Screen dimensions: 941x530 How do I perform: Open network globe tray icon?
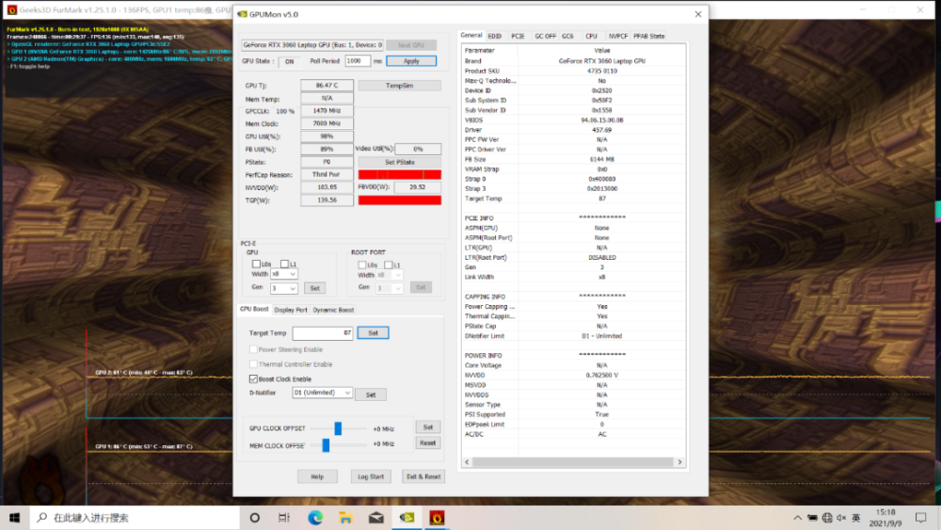click(x=827, y=518)
